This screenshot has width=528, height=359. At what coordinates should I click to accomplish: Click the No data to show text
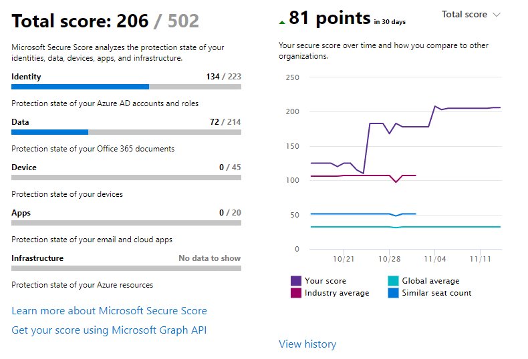[209, 258]
